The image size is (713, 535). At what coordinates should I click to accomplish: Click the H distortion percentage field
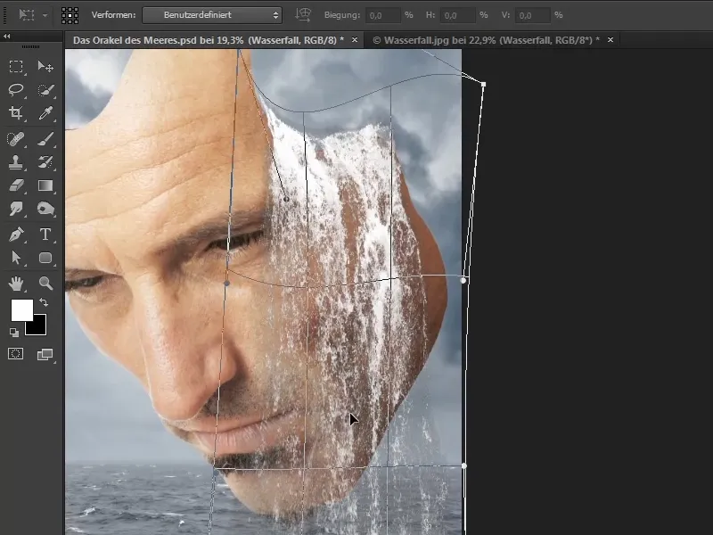(459, 15)
